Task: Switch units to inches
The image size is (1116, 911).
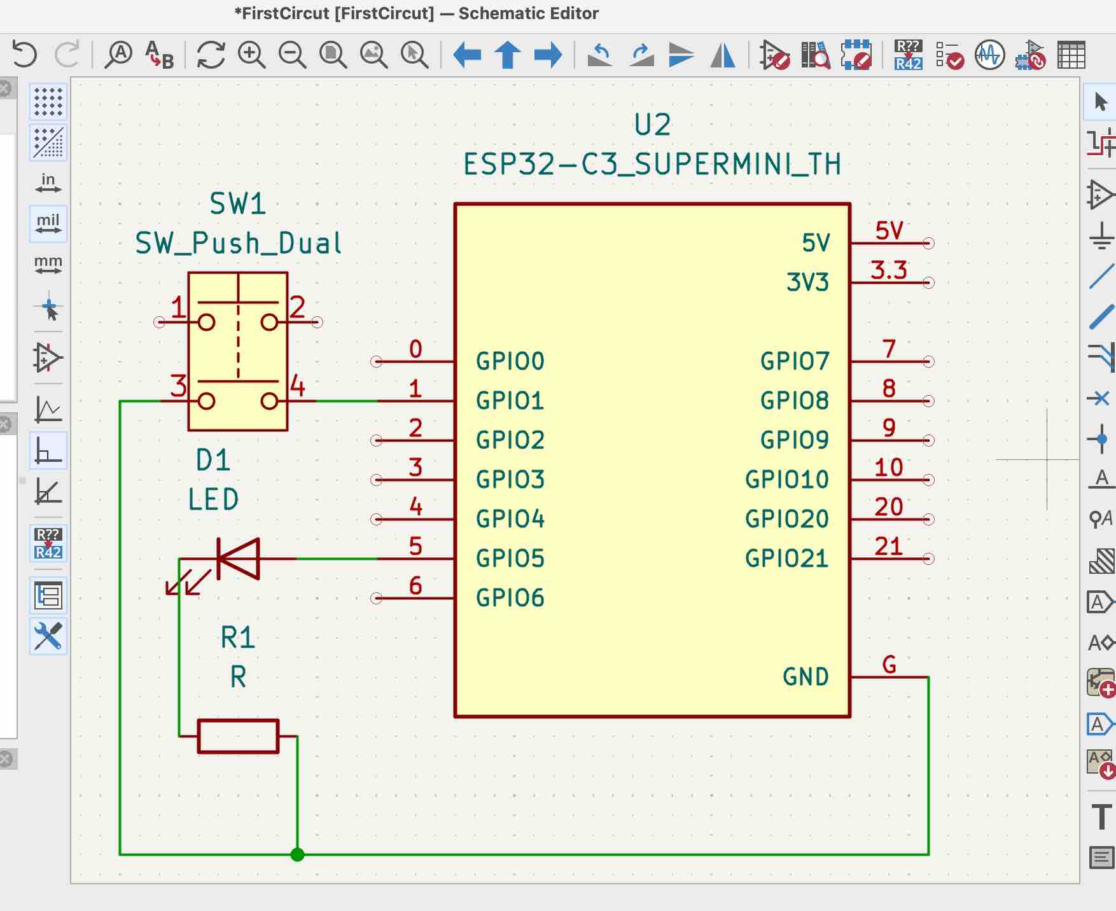Action: [48, 183]
